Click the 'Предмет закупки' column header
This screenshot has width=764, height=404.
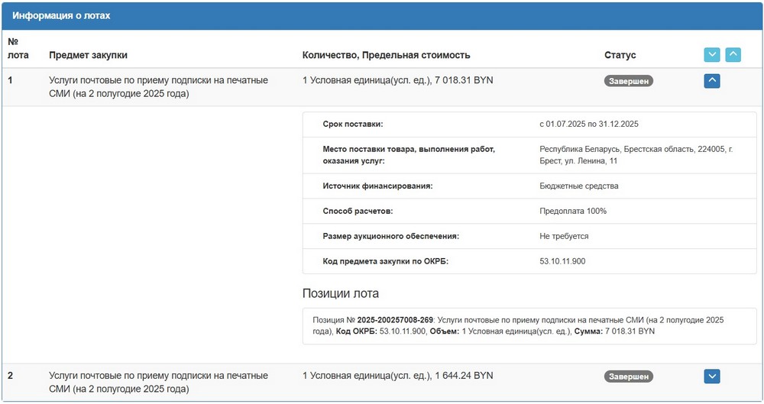88,55
